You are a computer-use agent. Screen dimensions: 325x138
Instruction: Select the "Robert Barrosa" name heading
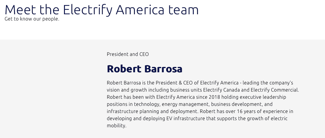tap(144, 69)
